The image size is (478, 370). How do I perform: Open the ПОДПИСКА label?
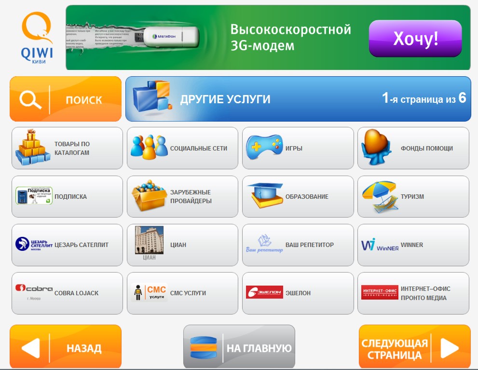(70, 197)
